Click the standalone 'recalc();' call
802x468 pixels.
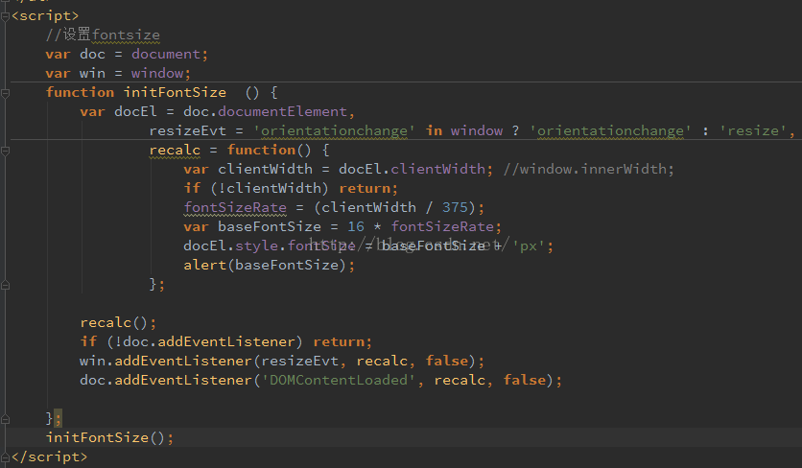[x=118, y=323]
